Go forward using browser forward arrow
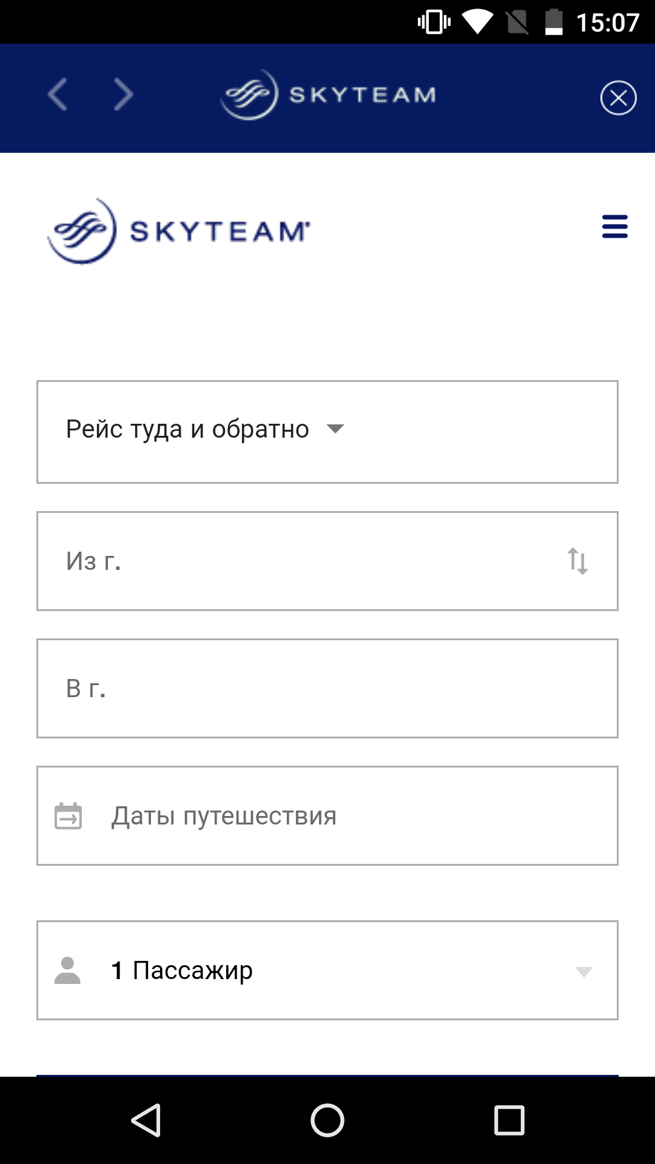This screenshot has width=655, height=1164. (x=124, y=95)
